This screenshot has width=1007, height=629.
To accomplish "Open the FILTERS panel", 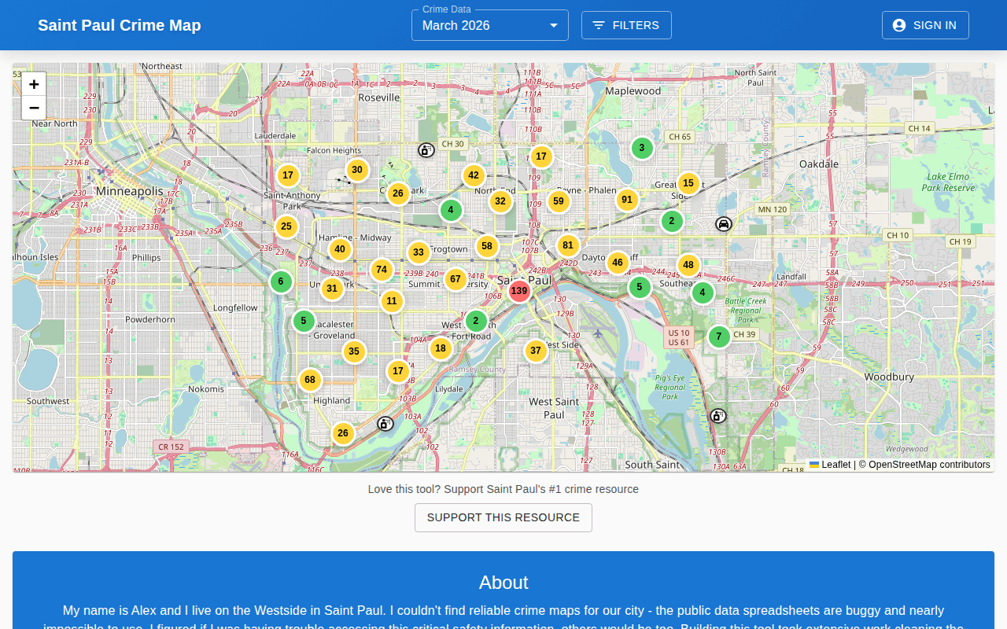I will click(626, 25).
